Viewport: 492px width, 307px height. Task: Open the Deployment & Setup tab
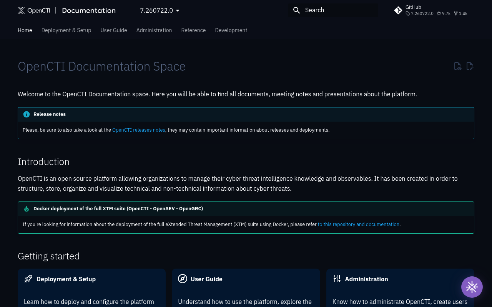[66, 30]
